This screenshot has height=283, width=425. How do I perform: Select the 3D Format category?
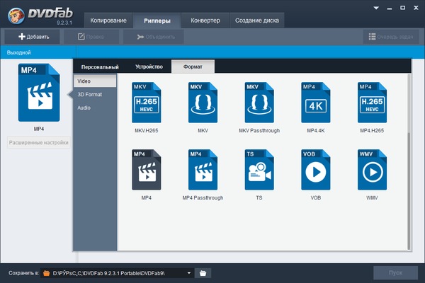(x=89, y=94)
